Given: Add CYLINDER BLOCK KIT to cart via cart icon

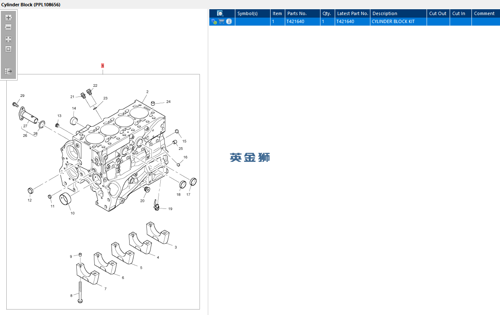Looking at the screenshot, I should pos(221,22).
